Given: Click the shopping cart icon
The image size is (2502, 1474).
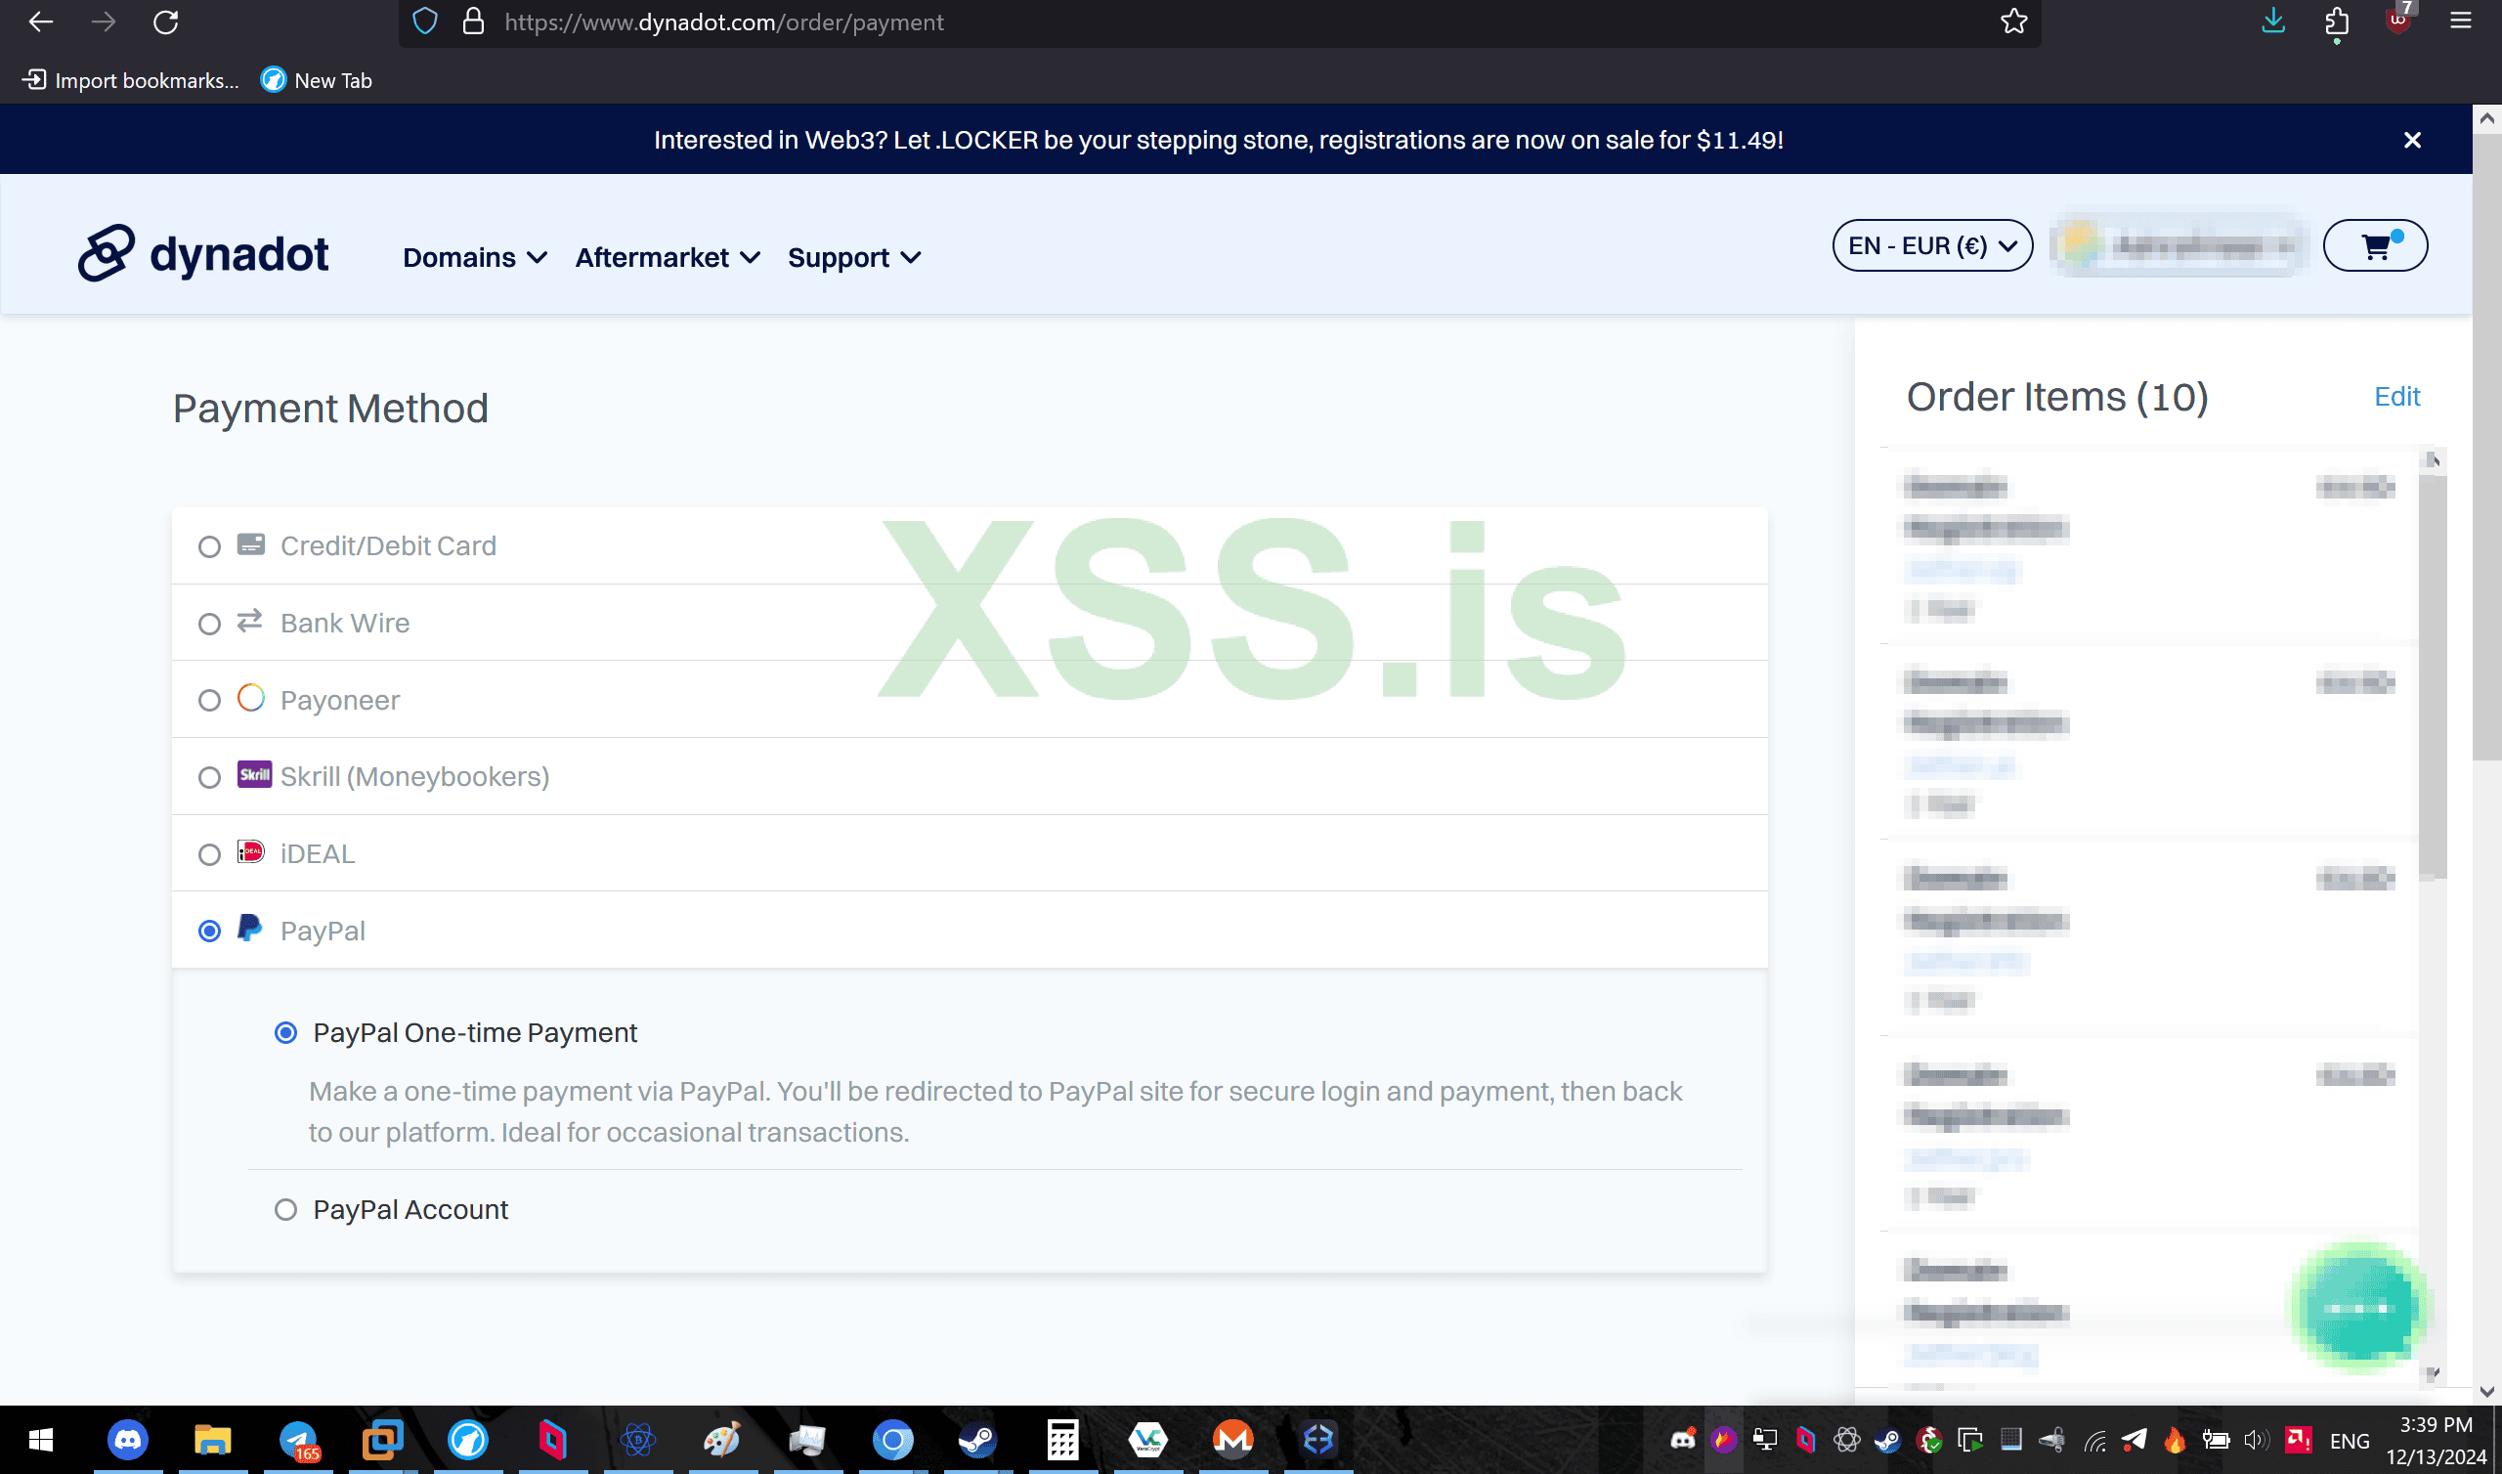Looking at the screenshot, I should [x=2375, y=245].
